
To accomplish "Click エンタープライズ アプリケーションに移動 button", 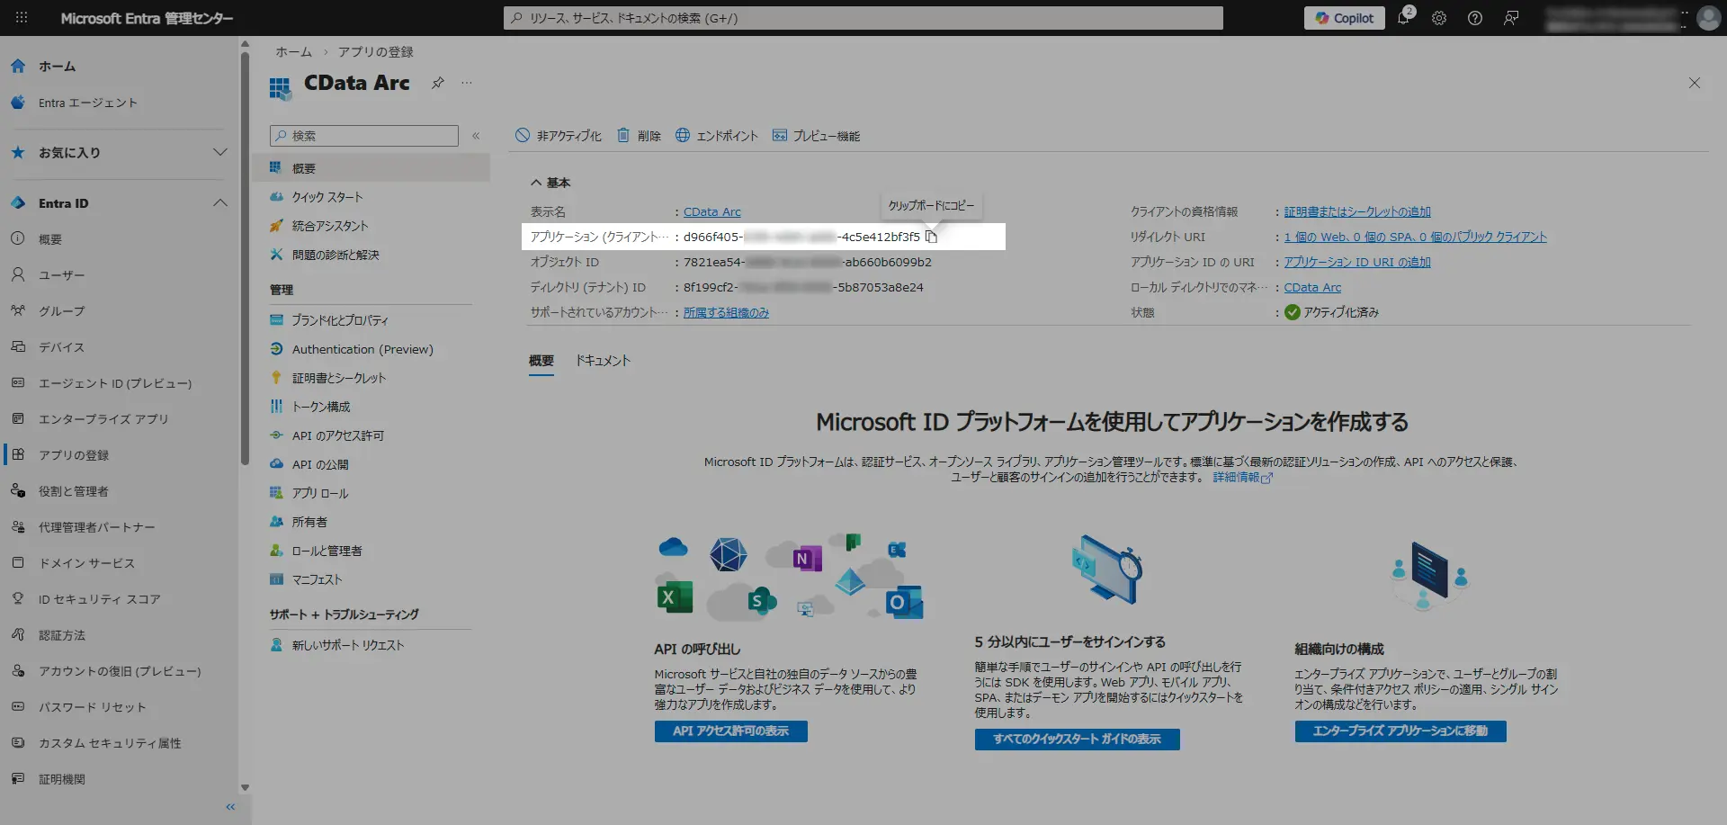I will click(x=1400, y=731).
